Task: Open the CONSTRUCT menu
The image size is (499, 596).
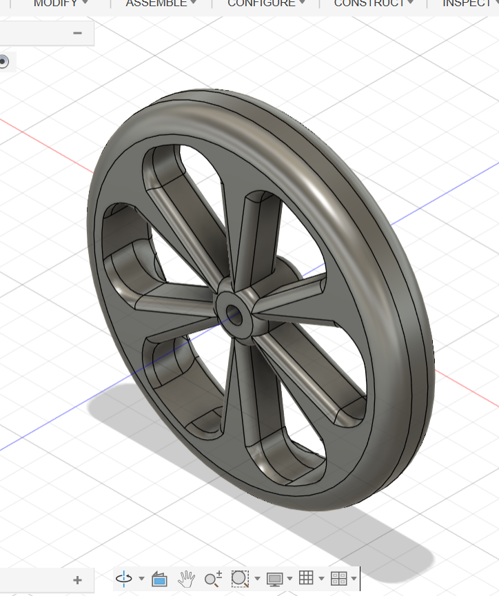Action: [x=374, y=3]
